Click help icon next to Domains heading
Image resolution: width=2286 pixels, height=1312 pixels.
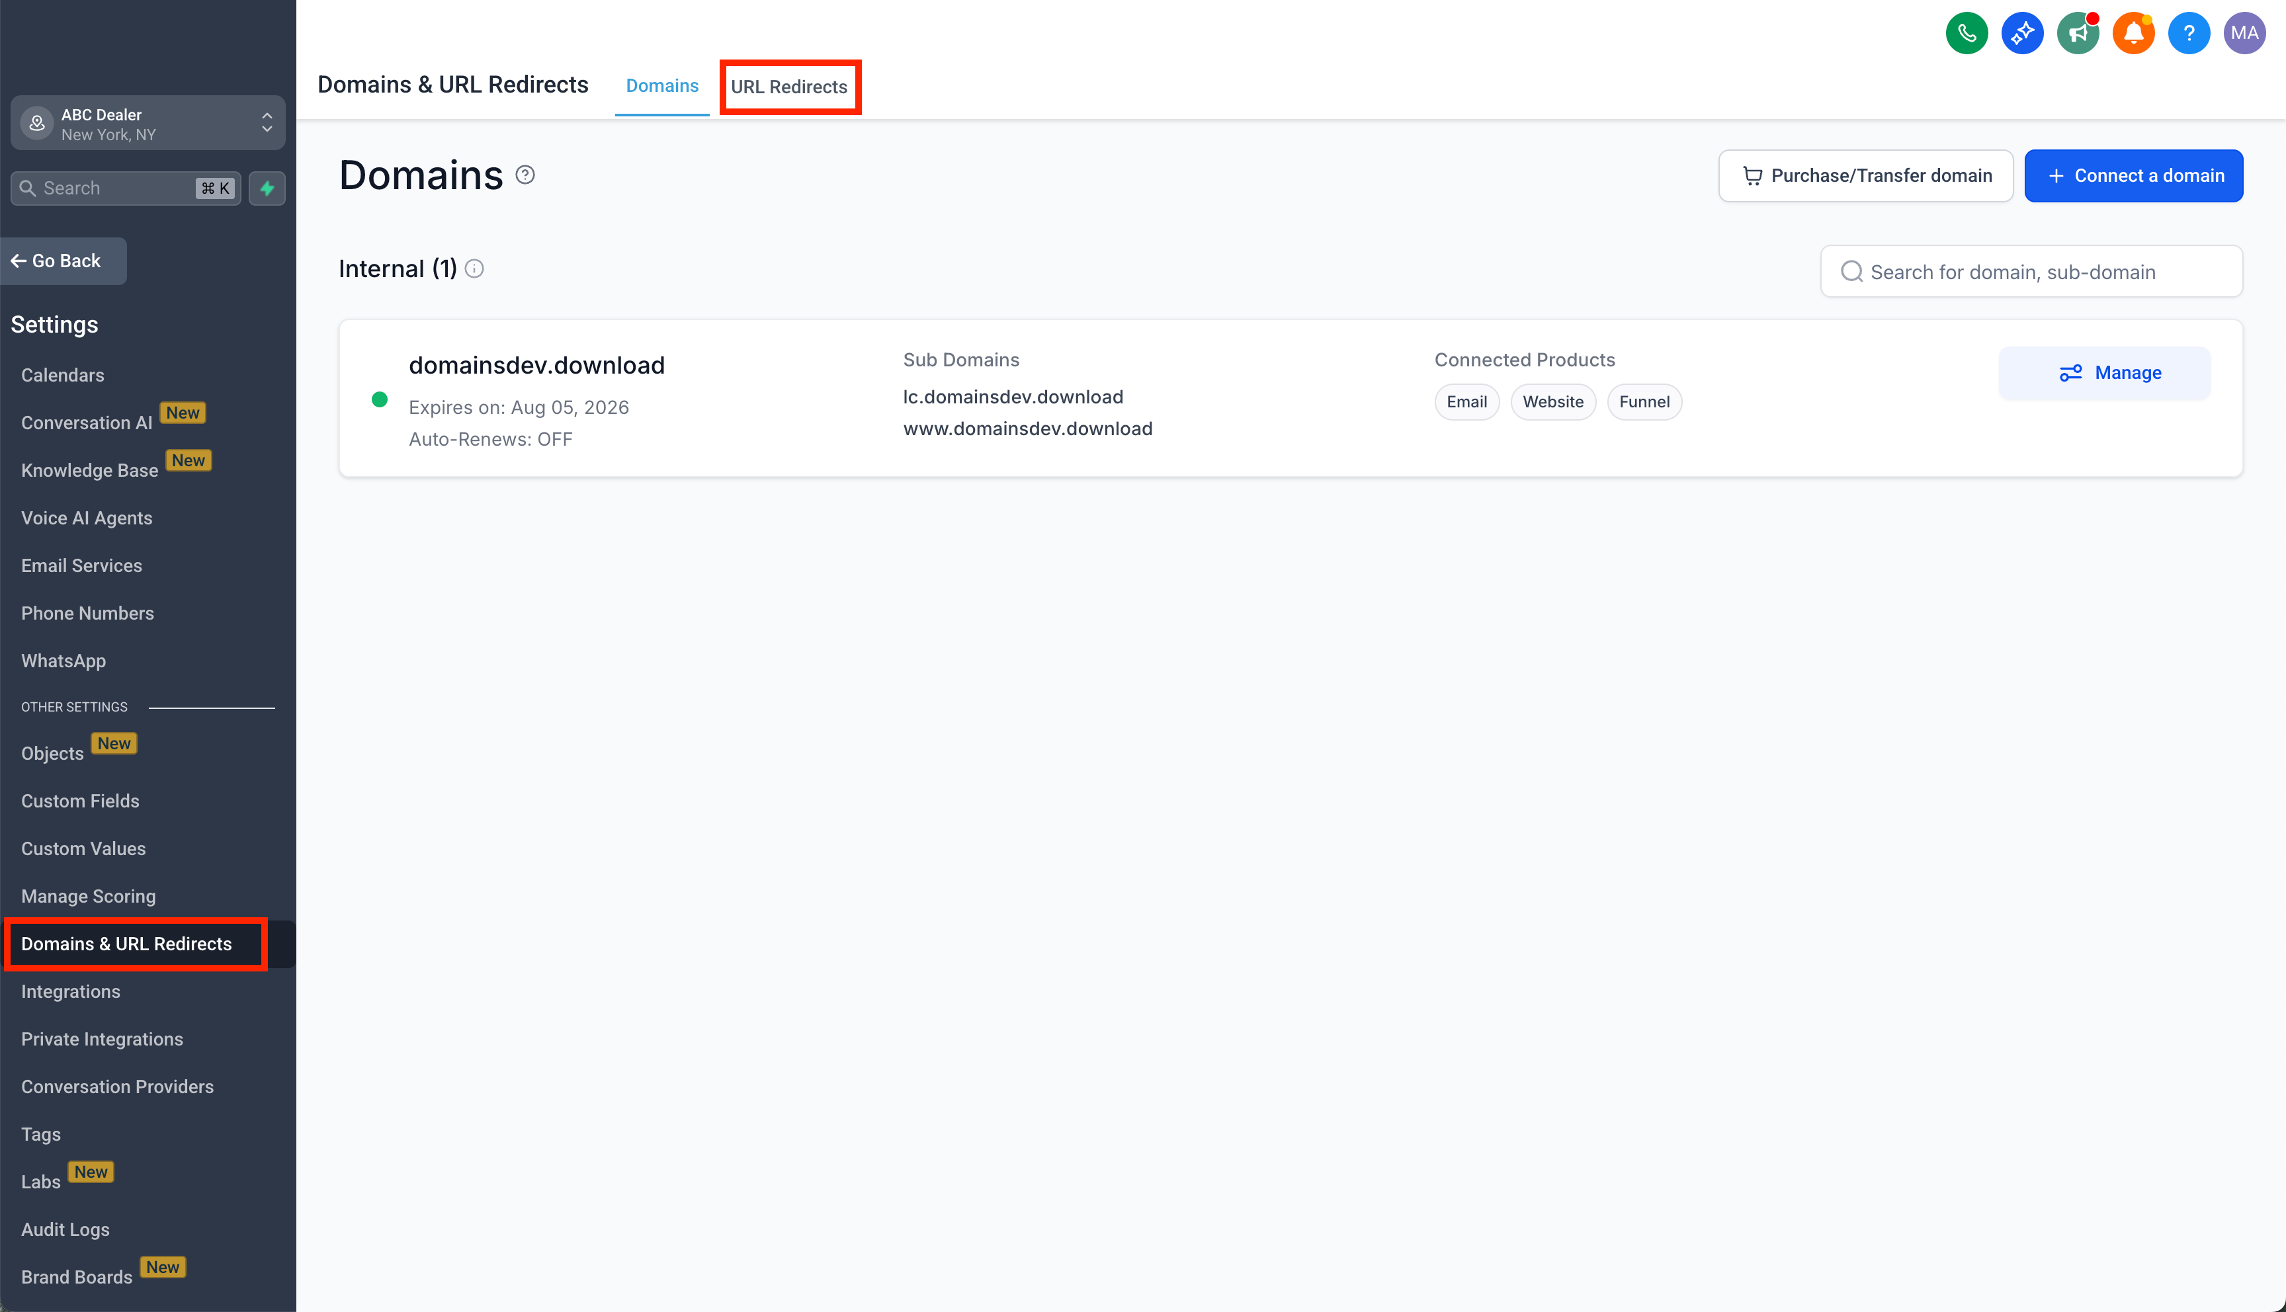point(525,175)
